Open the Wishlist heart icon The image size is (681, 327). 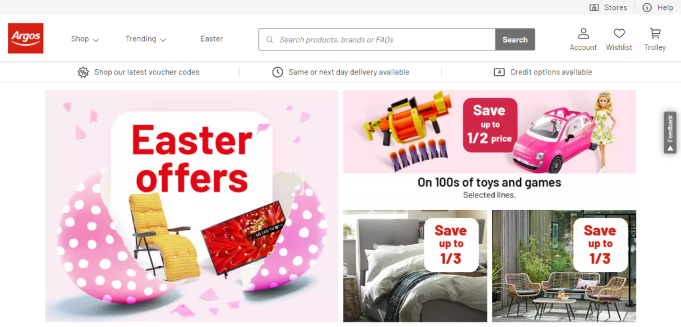tap(619, 33)
